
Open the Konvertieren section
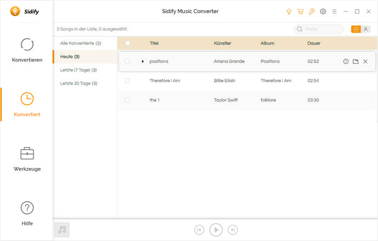[x=27, y=50]
